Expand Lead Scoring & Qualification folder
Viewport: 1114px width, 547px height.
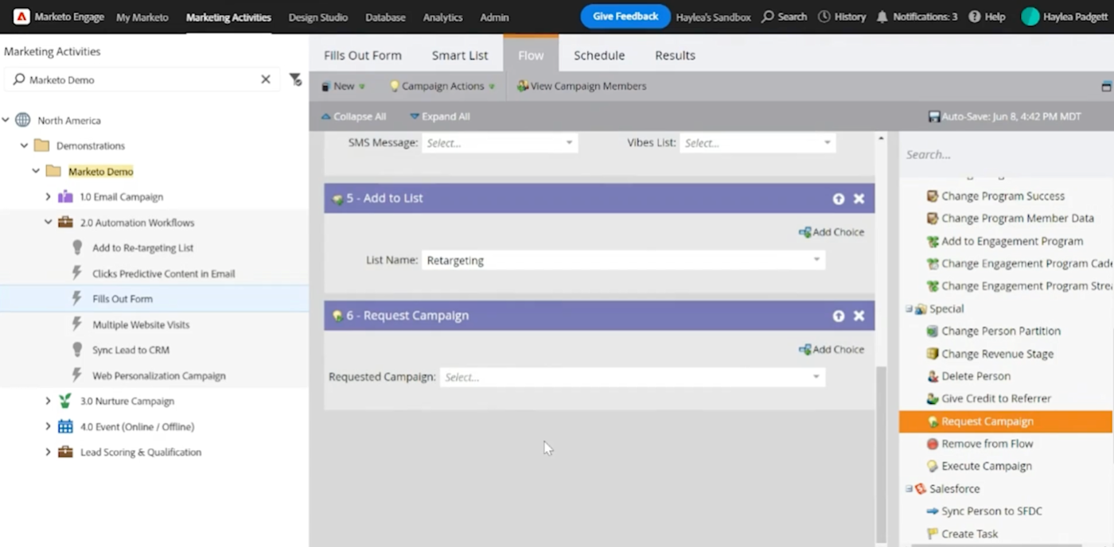pyautogui.click(x=48, y=452)
